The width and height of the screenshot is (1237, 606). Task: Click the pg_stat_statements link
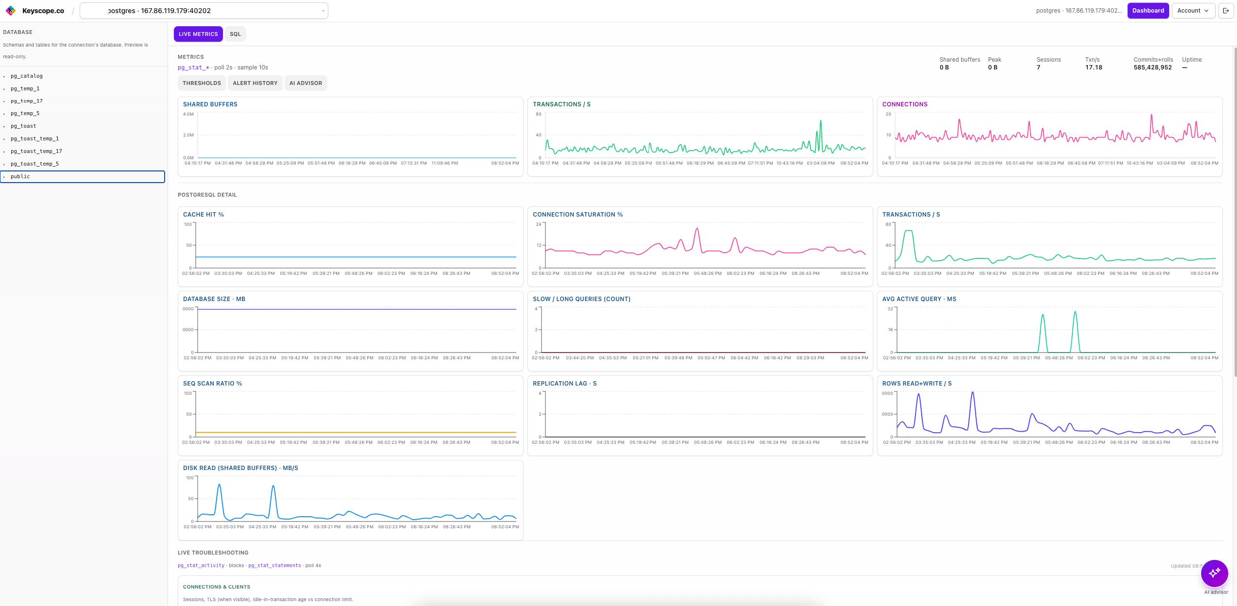274,566
